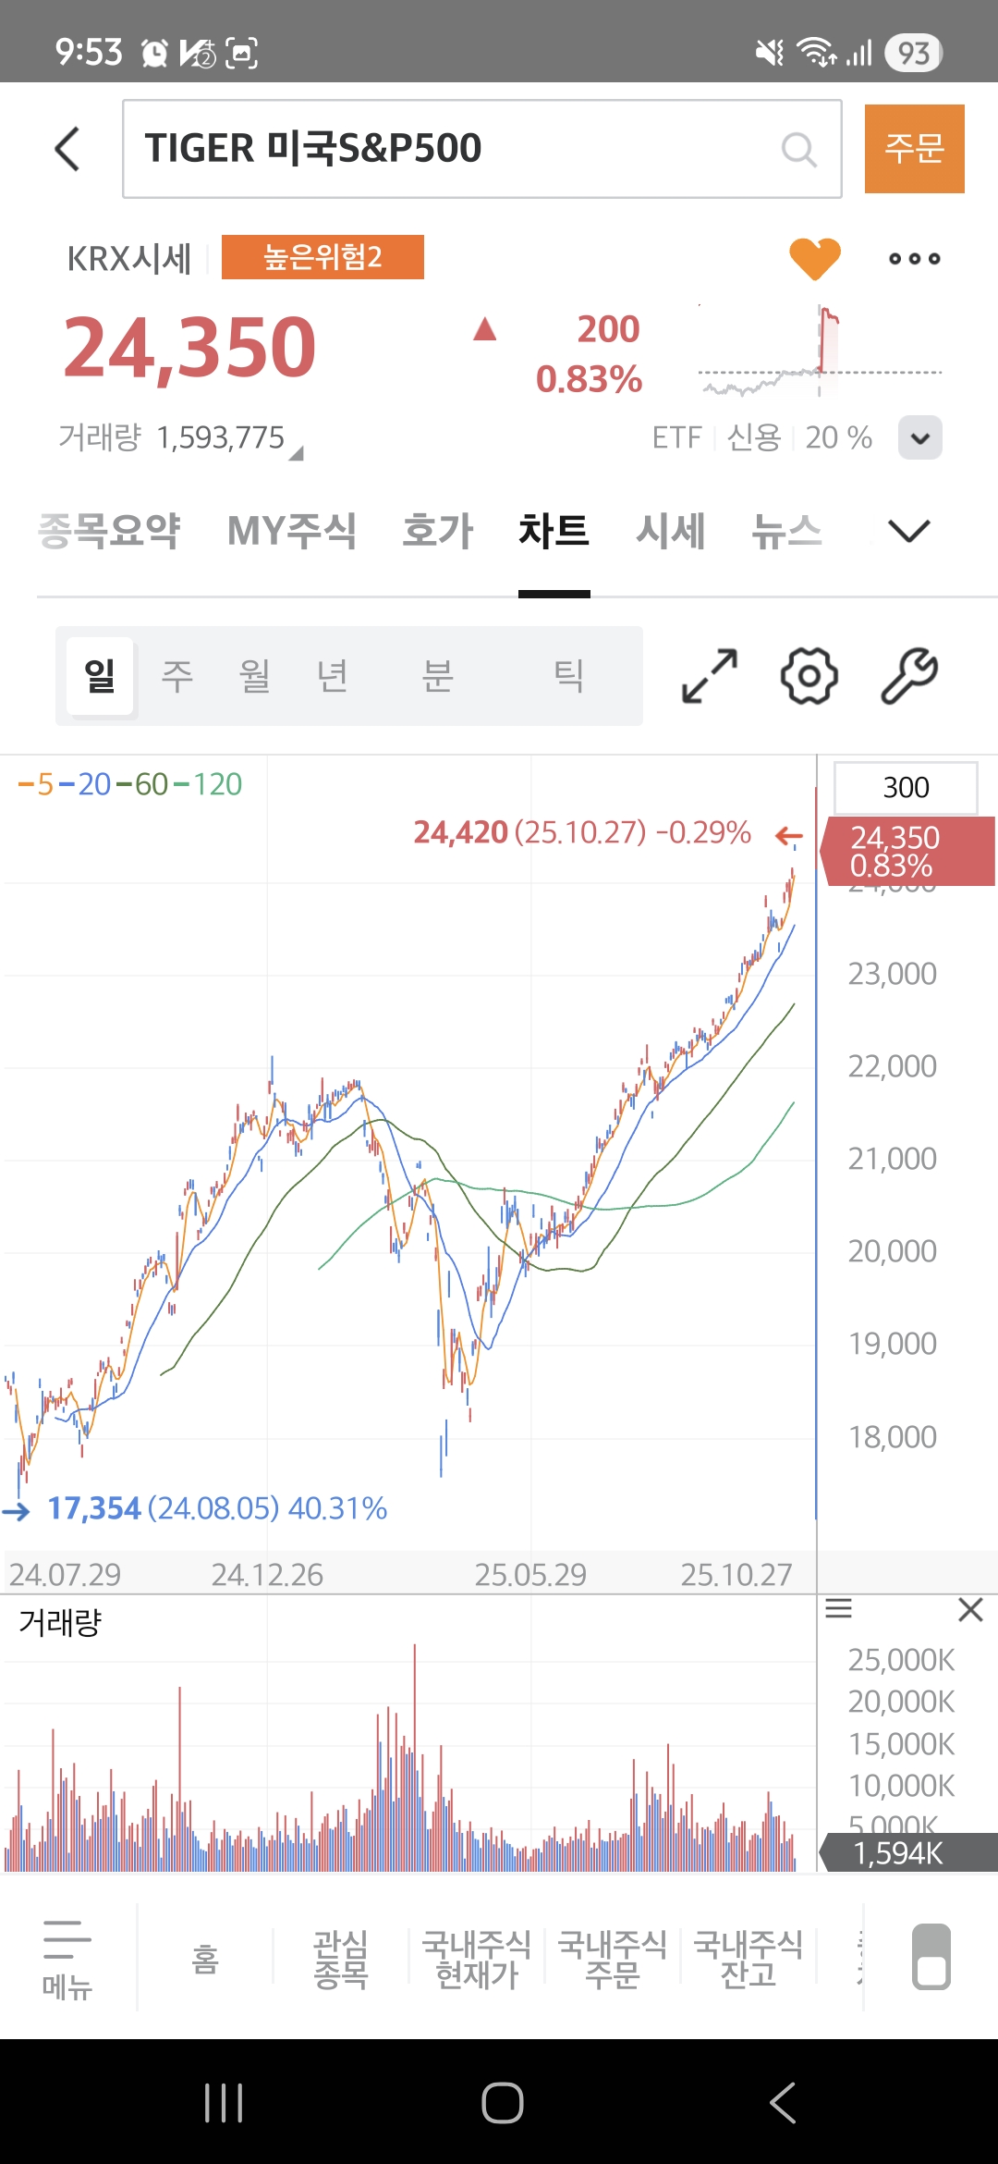Open the chart wrench tools icon
The width and height of the screenshot is (998, 2164).
(909, 676)
